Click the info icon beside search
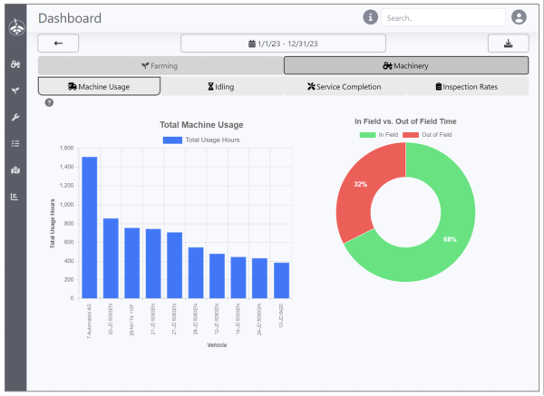The height and width of the screenshot is (396, 544). pyautogui.click(x=370, y=17)
